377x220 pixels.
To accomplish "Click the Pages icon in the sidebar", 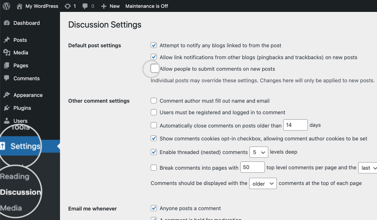I will coord(7,65).
